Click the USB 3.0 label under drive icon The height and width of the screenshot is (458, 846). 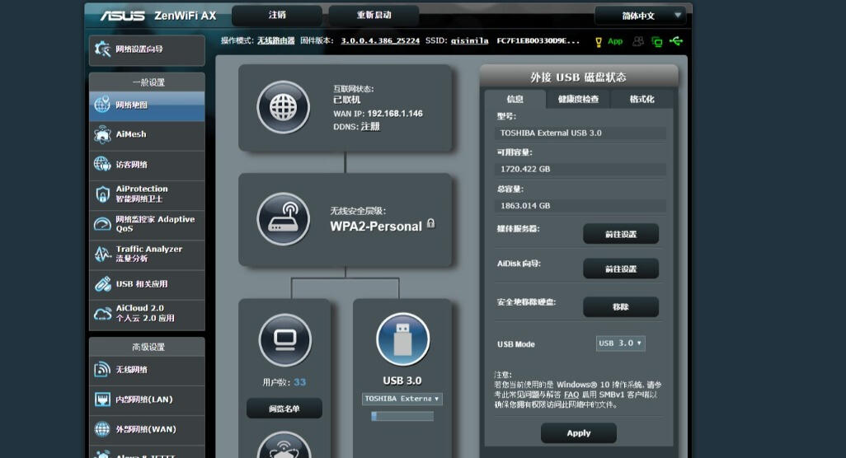pyautogui.click(x=402, y=381)
